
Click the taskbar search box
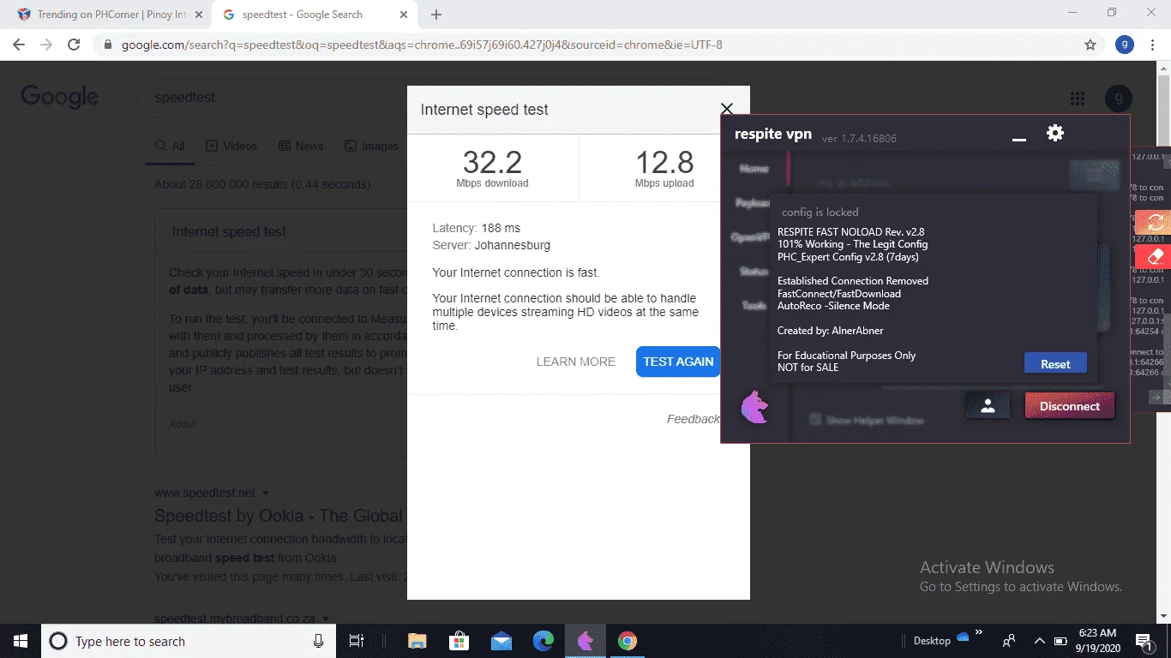[x=189, y=641]
